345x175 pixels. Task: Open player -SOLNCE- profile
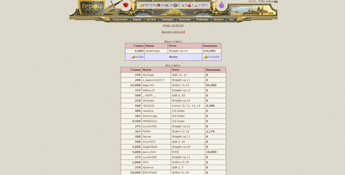[149, 106]
